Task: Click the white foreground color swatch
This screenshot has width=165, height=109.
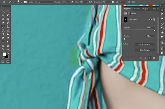Action: pyautogui.click(x=4, y=54)
